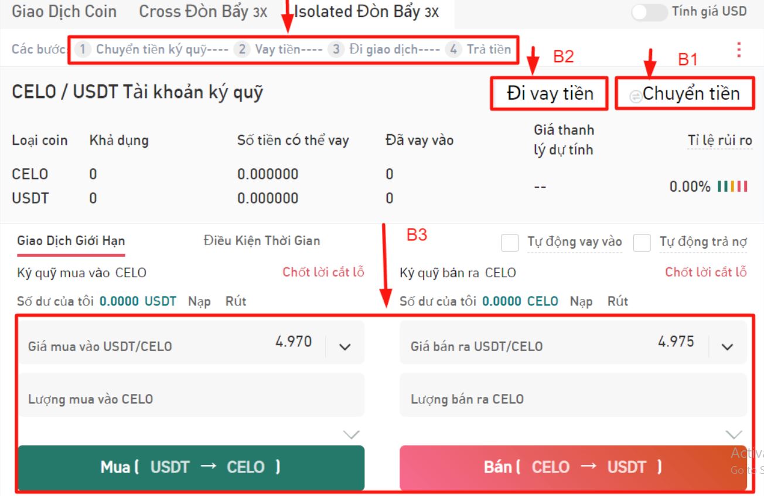Enable the Tự động vay vào checkbox
Image resolution: width=764 pixels, height=496 pixels.
click(x=510, y=242)
